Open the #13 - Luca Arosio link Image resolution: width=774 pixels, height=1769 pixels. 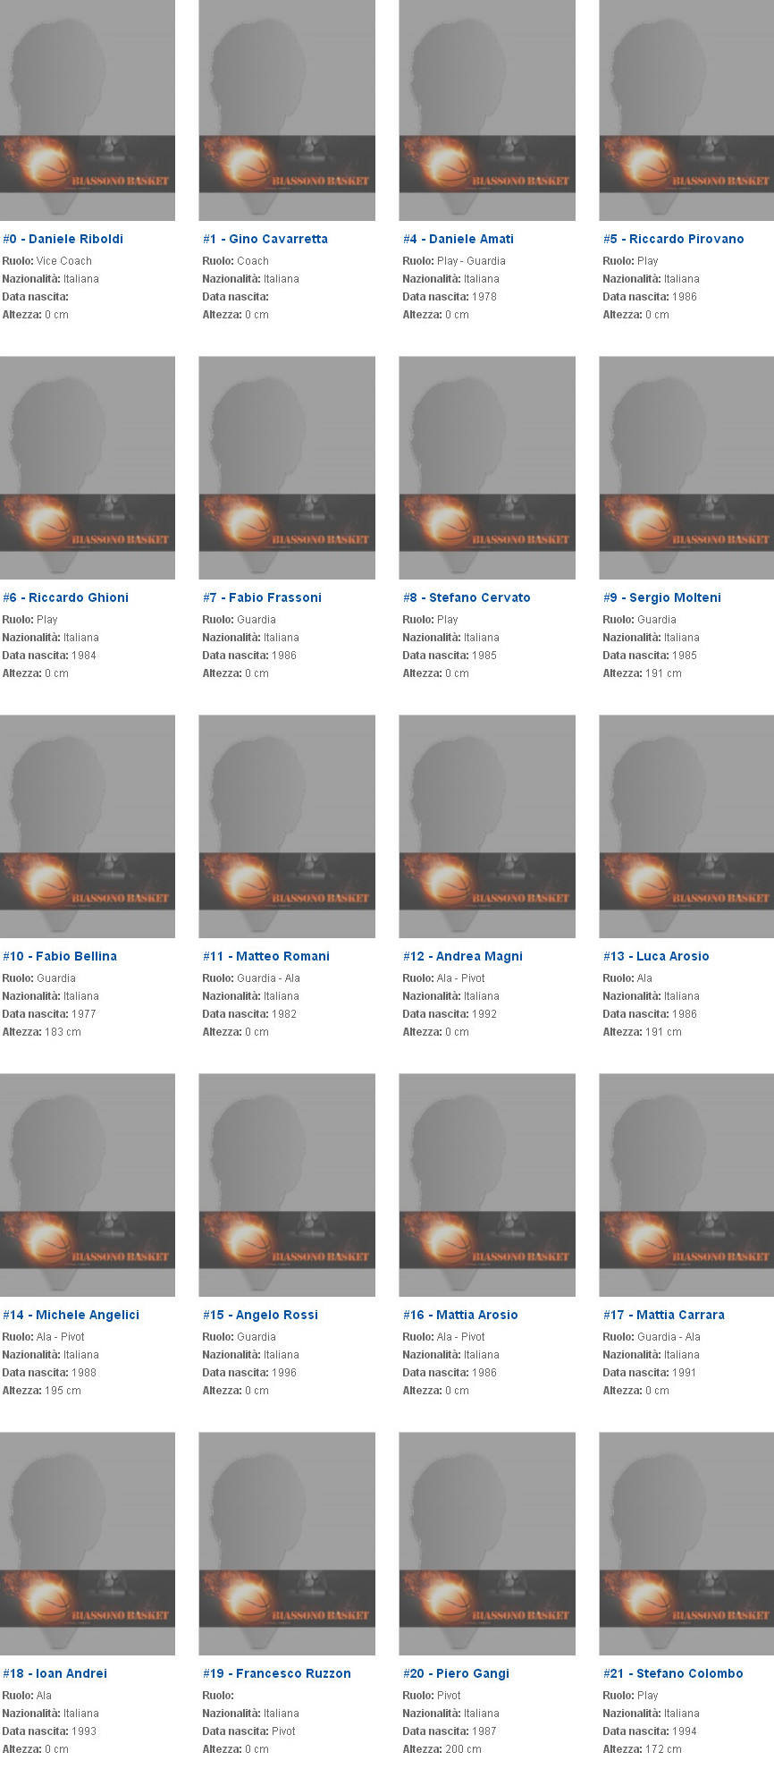click(x=655, y=956)
